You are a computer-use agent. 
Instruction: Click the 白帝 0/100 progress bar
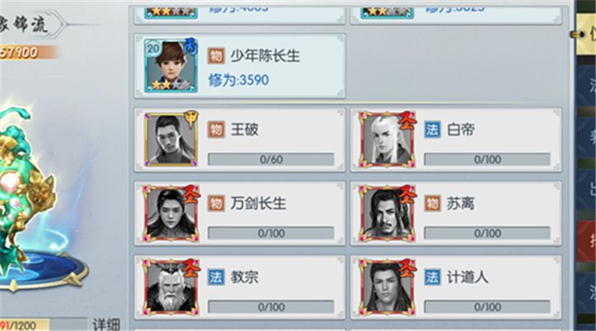pos(488,159)
